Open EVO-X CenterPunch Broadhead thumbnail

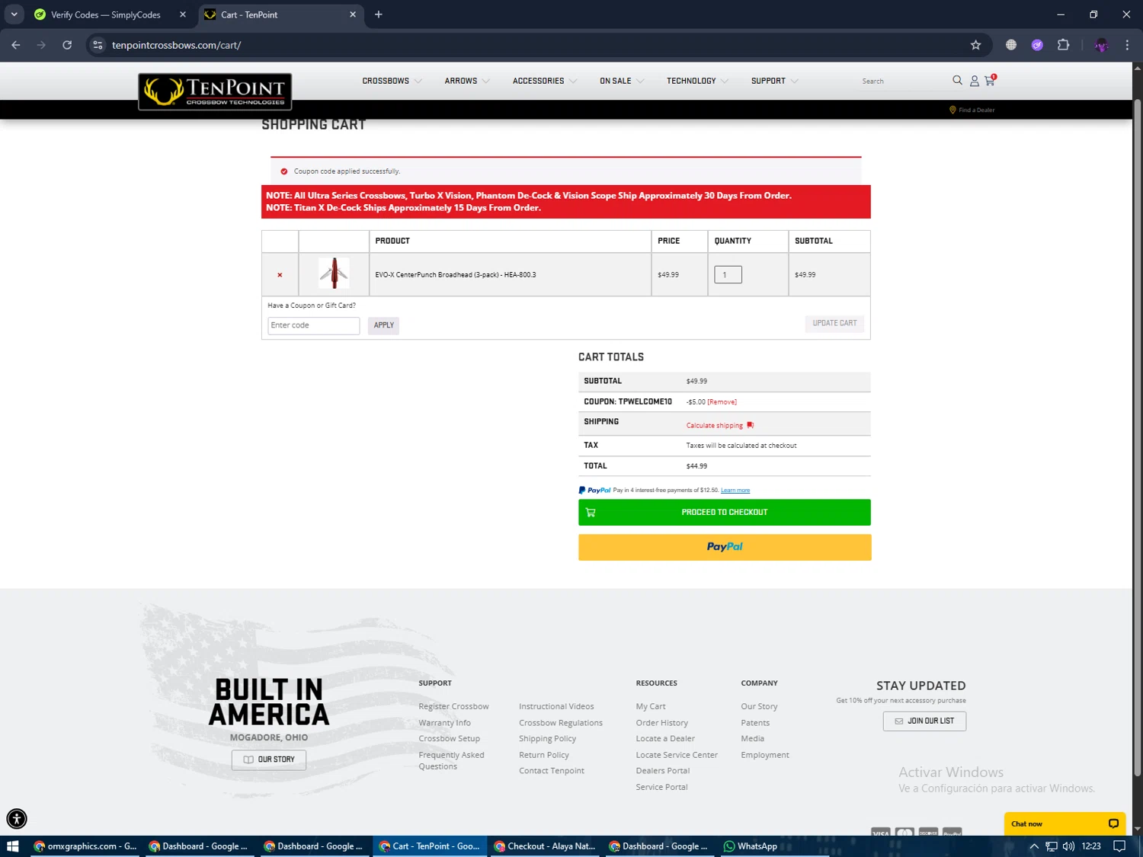[334, 273]
